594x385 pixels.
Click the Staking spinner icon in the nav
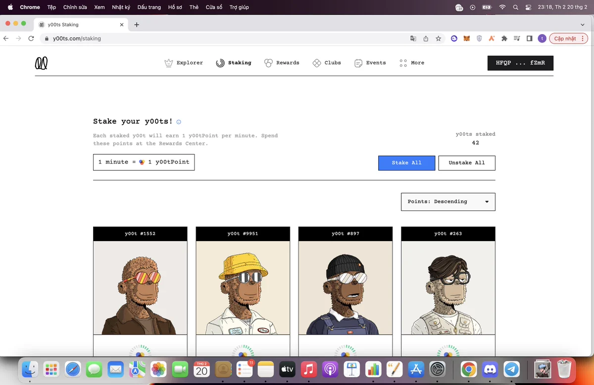pyautogui.click(x=220, y=63)
